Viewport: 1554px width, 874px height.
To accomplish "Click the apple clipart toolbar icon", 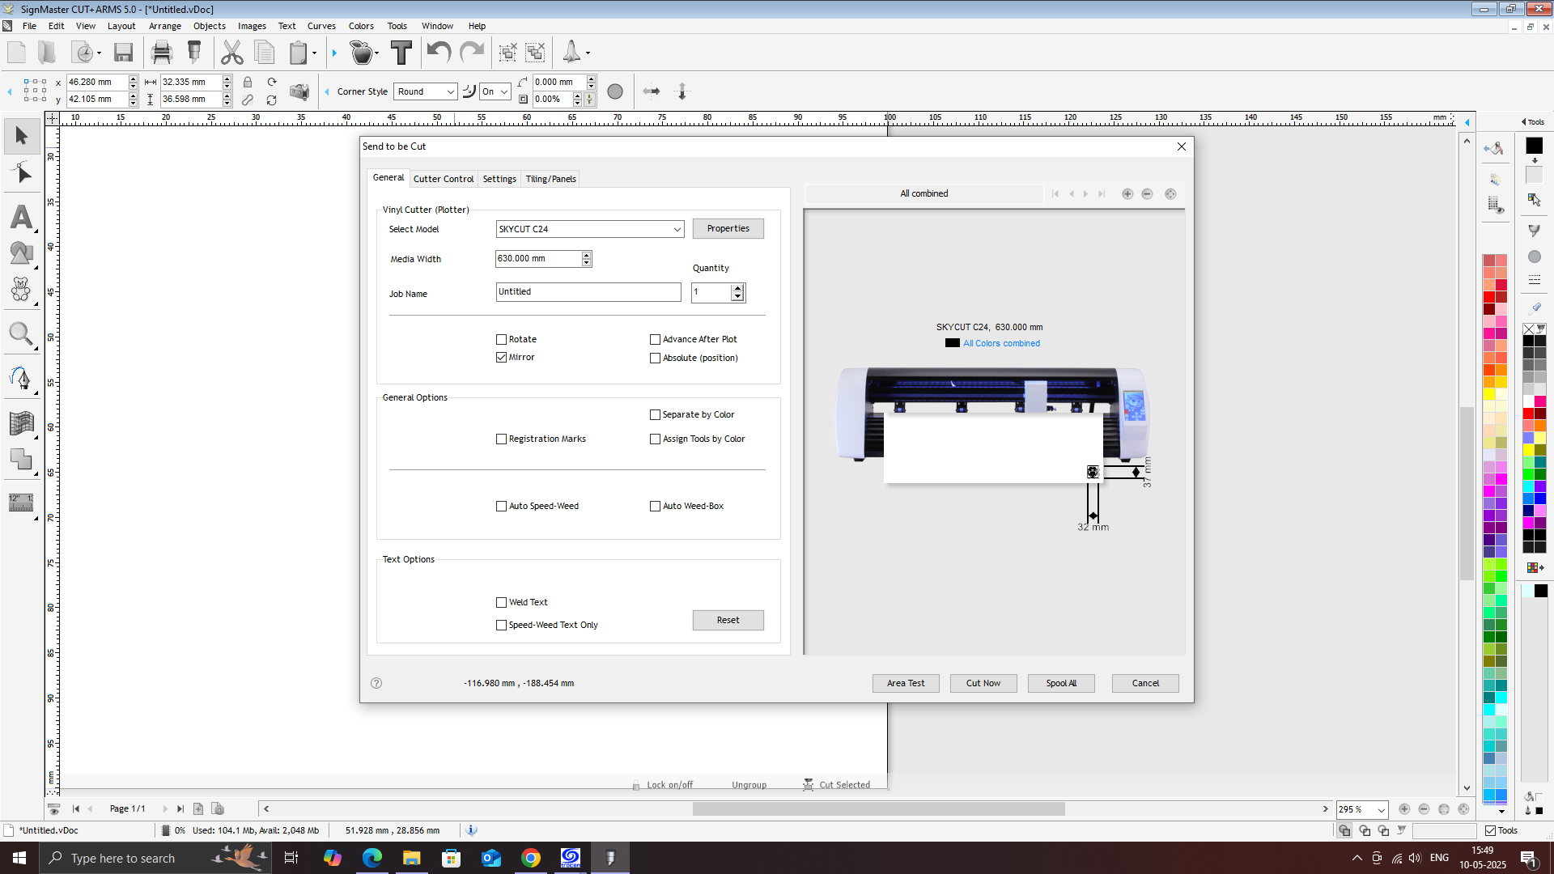I will [x=362, y=53].
